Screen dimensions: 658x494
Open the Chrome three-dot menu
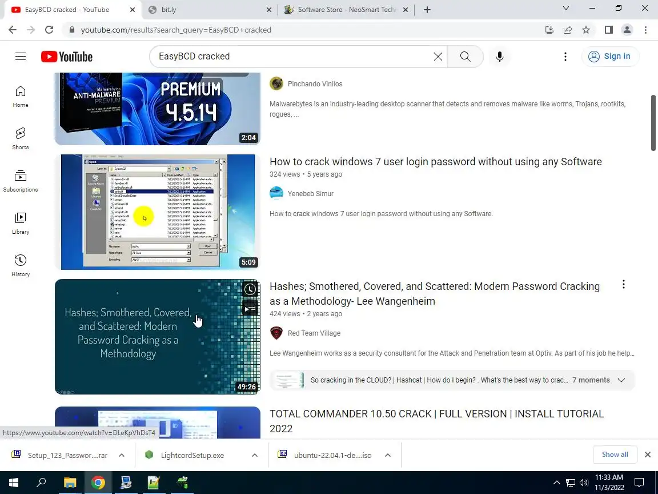click(x=645, y=30)
